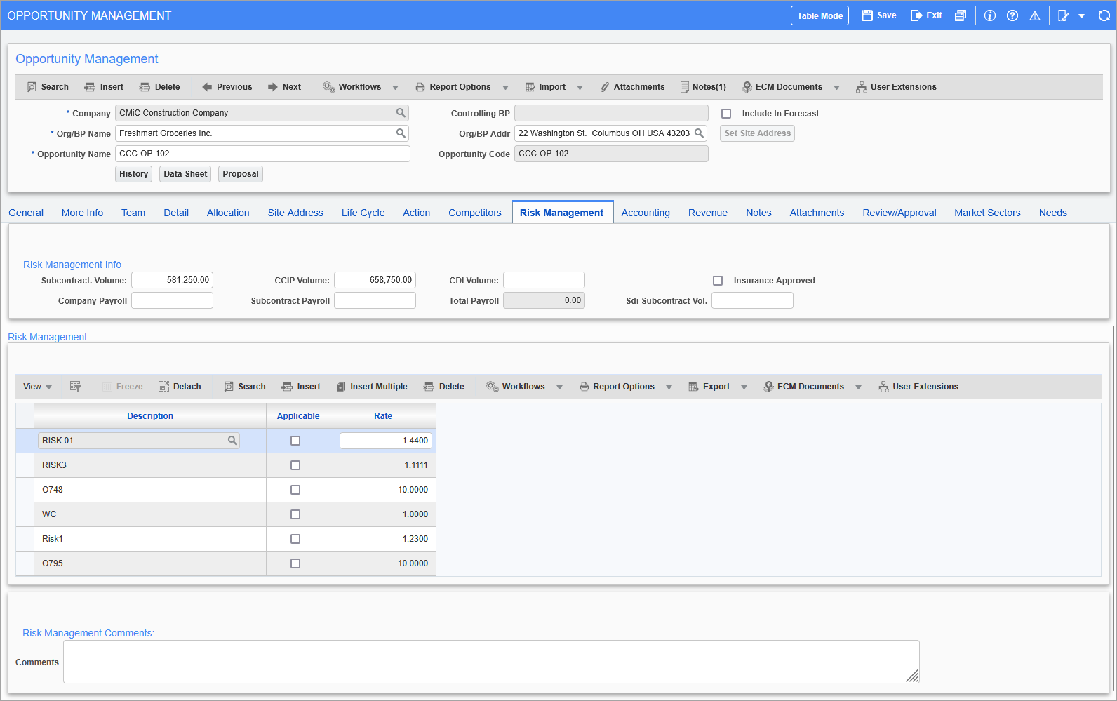Viewport: 1117px width, 701px height.
Task: Enable the Include In Forecast checkbox
Action: tap(726, 114)
